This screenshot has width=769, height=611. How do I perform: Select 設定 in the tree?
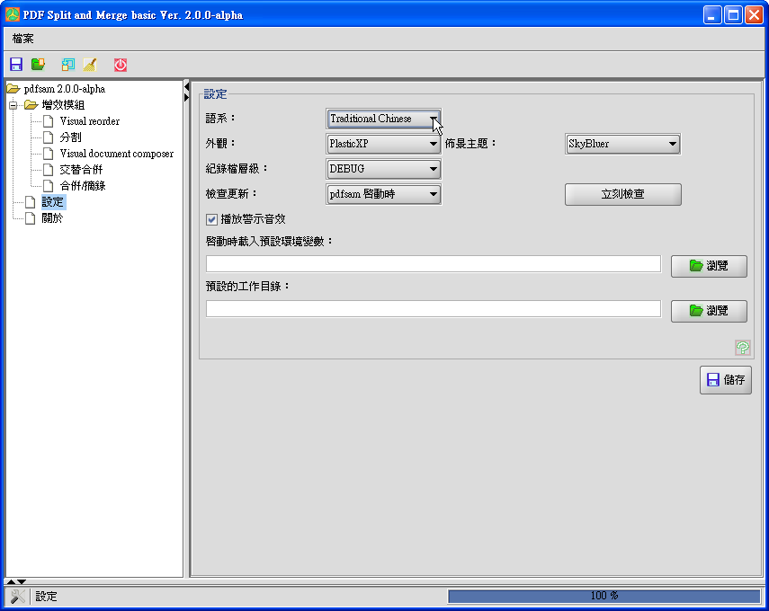(52, 202)
